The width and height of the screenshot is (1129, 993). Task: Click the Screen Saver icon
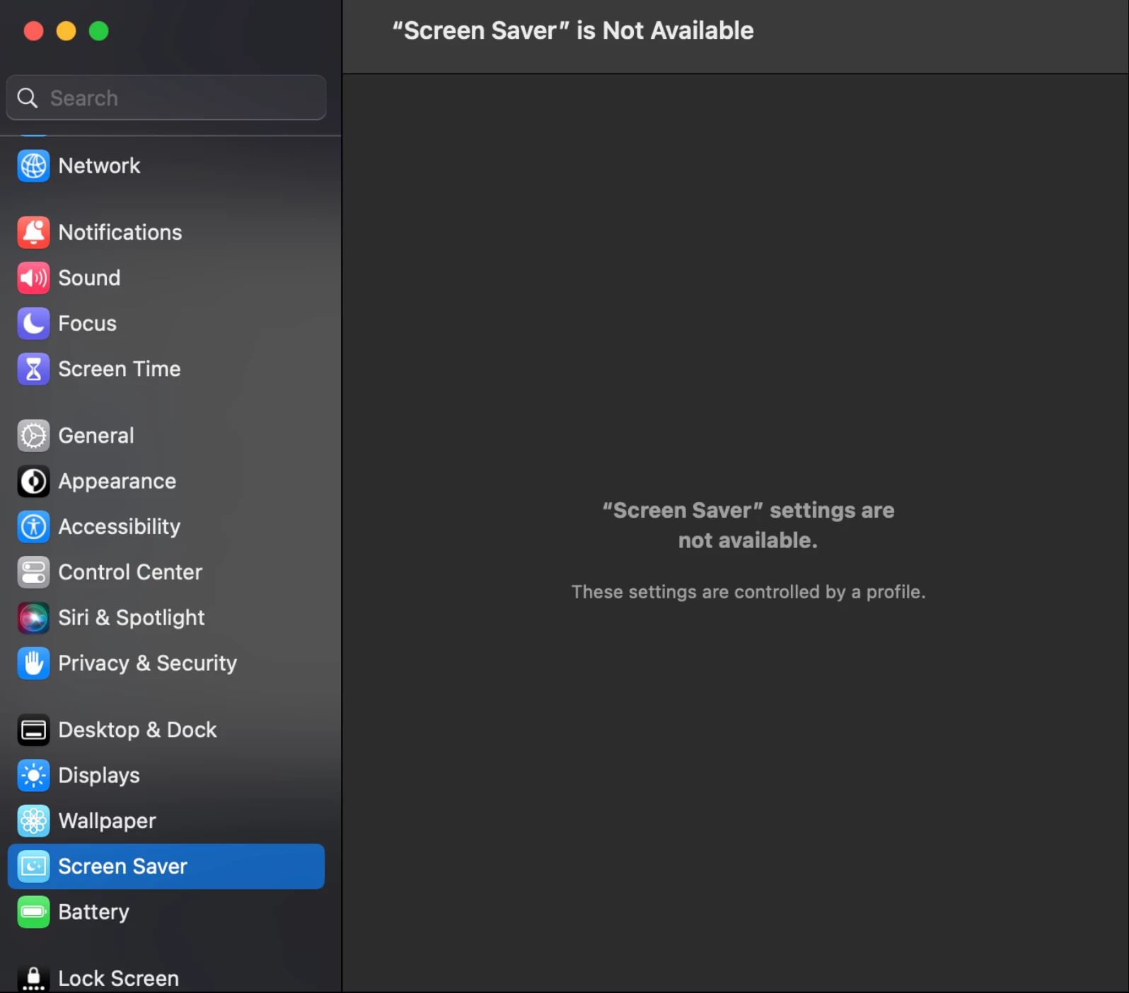pos(33,866)
